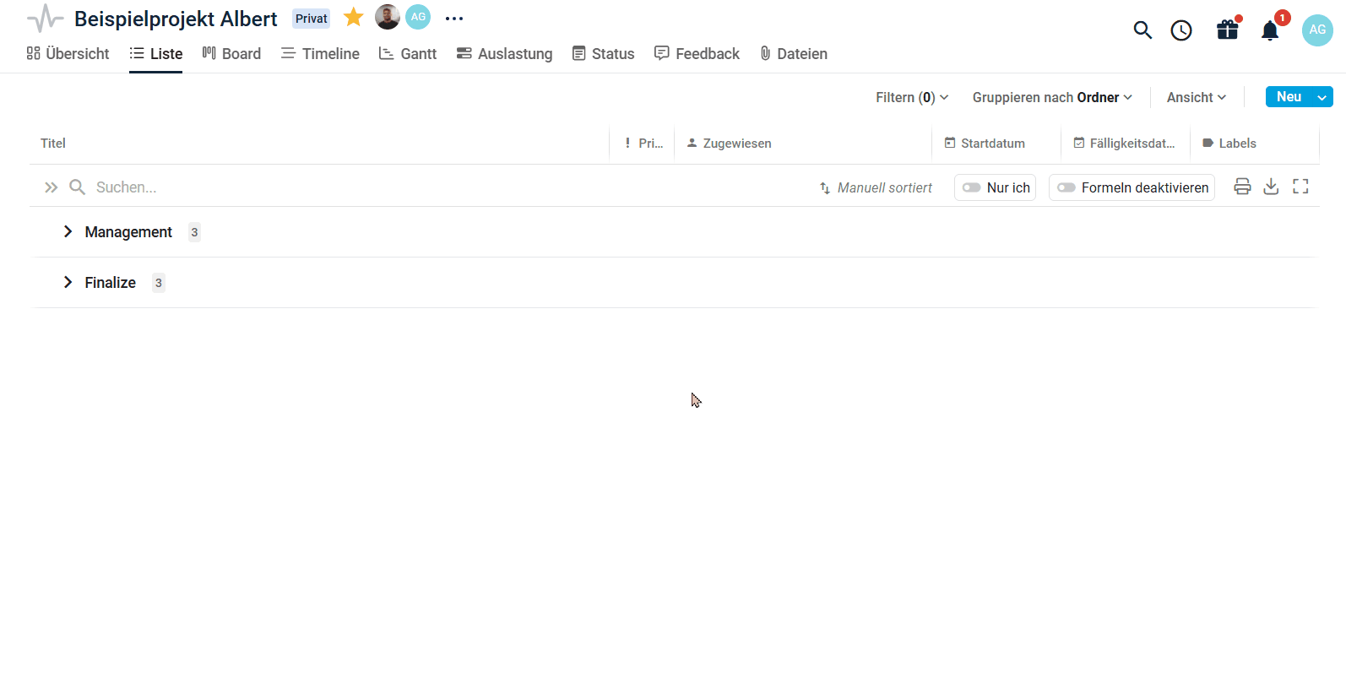Switch to the Gantt tab
Viewport: 1346px width, 694px height.
tap(408, 54)
